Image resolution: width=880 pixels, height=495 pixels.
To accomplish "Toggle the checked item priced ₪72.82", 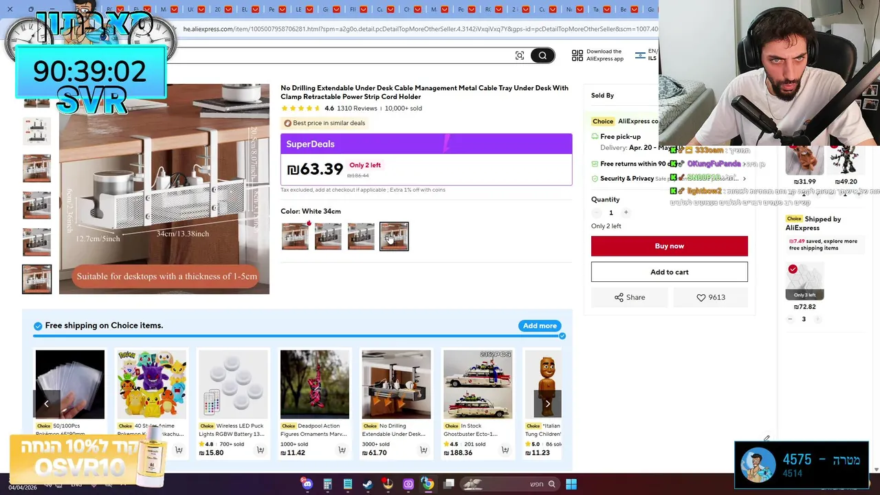I will tap(793, 269).
